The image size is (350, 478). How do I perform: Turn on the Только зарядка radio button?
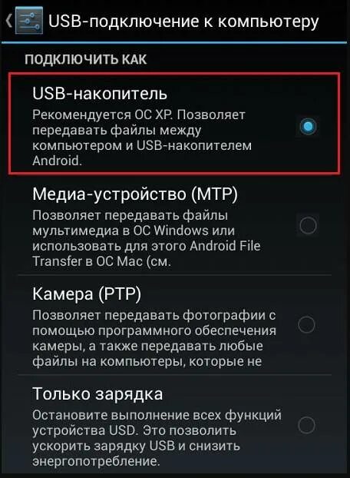[306, 425]
